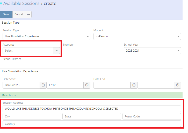Open the Date End clock time picker

[177, 85]
